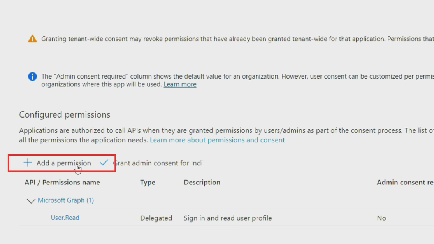
Task: Click the Granting tenant-wide consent warning text
Action: click(x=237, y=39)
